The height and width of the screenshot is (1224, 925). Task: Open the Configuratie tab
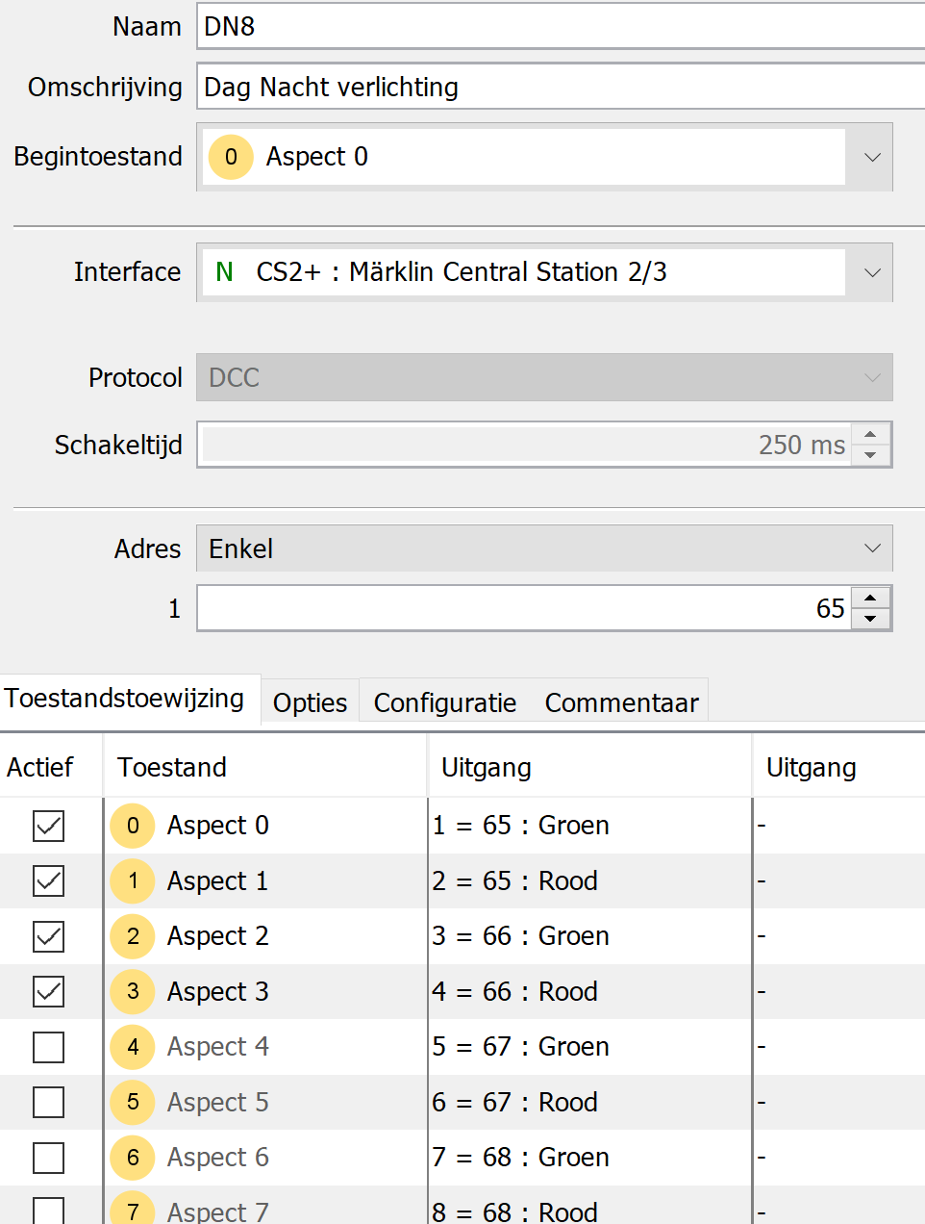click(x=444, y=703)
